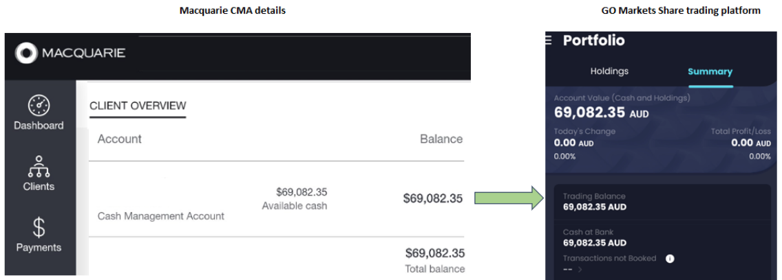The image size is (782, 280).
Task: Click the Macquarie logo icon
Action: point(26,54)
